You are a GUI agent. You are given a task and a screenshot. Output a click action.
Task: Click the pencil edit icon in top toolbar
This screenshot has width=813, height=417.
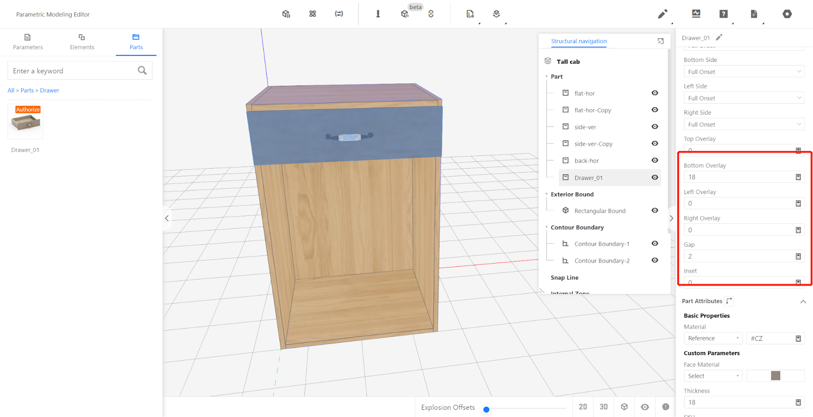(x=662, y=14)
